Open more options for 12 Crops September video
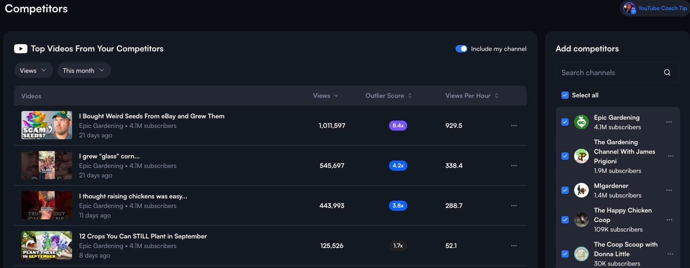The width and height of the screenshot is (690, 268). click(514, 246)
